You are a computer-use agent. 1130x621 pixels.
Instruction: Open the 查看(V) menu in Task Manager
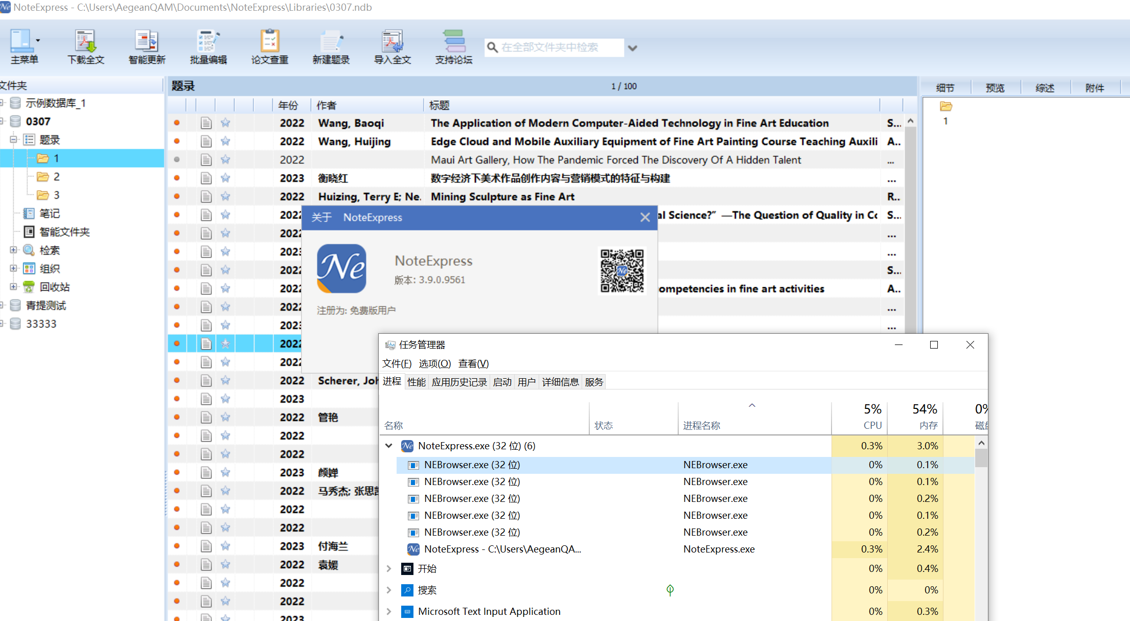tap(474, 363)
